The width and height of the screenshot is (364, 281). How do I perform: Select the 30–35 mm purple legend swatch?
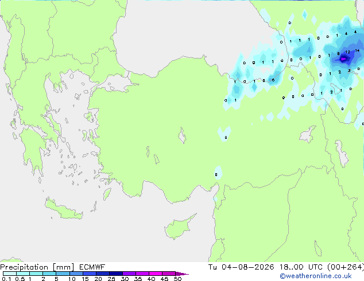(x=129, y=274)
